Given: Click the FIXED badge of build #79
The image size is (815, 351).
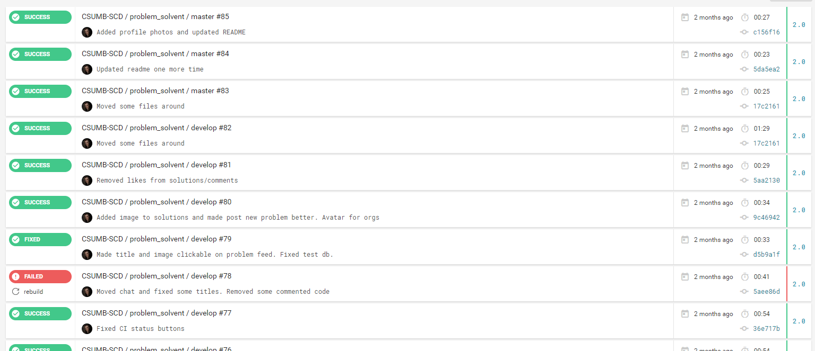Looking at the screenshot, I should point(40,239).
